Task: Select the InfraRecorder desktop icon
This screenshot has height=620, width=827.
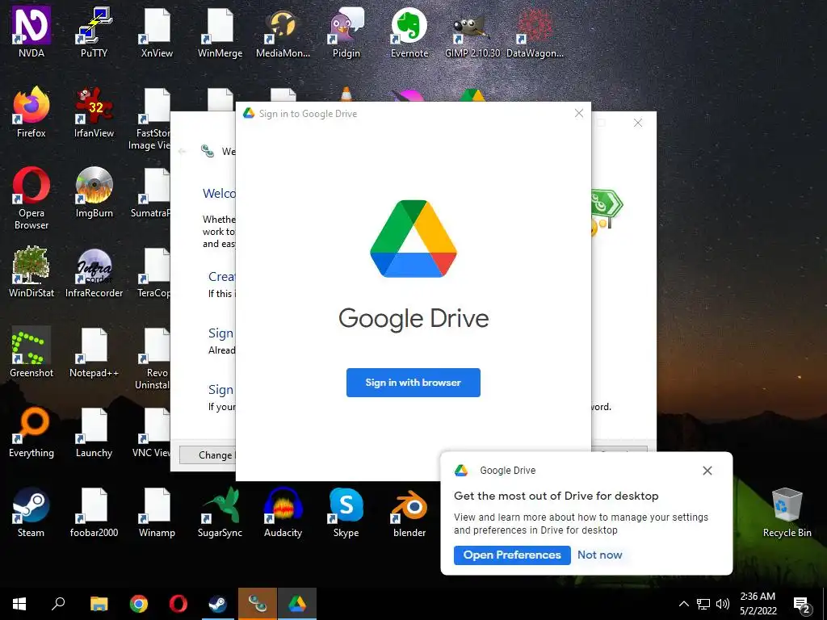Action: (x=94, y=272)
